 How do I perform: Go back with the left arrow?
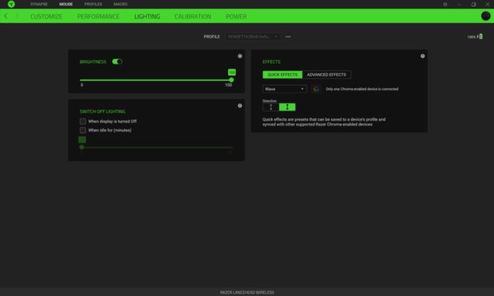[6, 16]
